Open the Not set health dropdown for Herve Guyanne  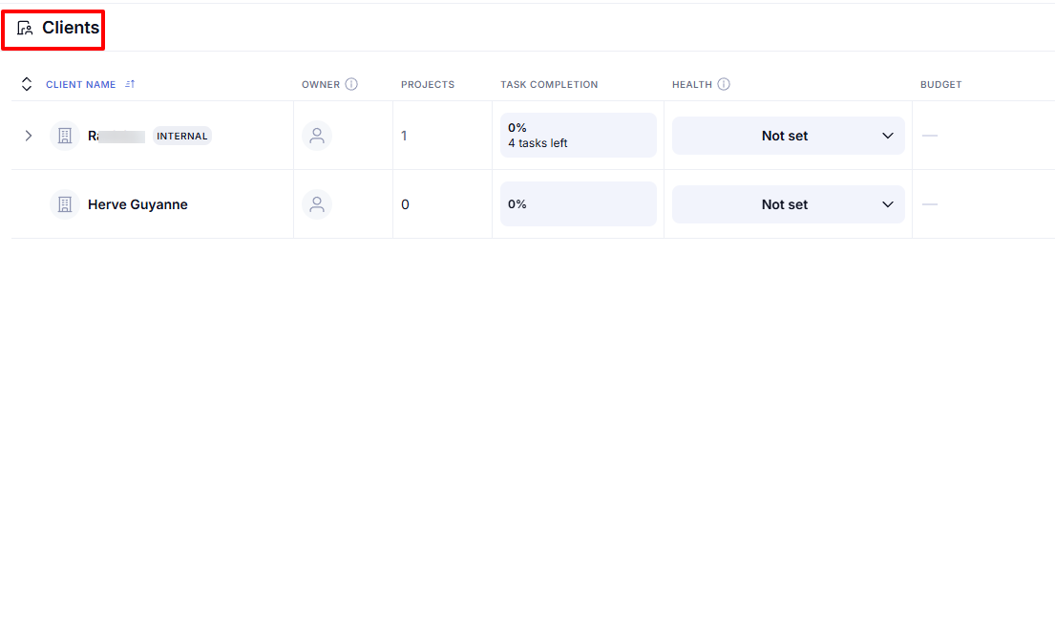[788, 204]
